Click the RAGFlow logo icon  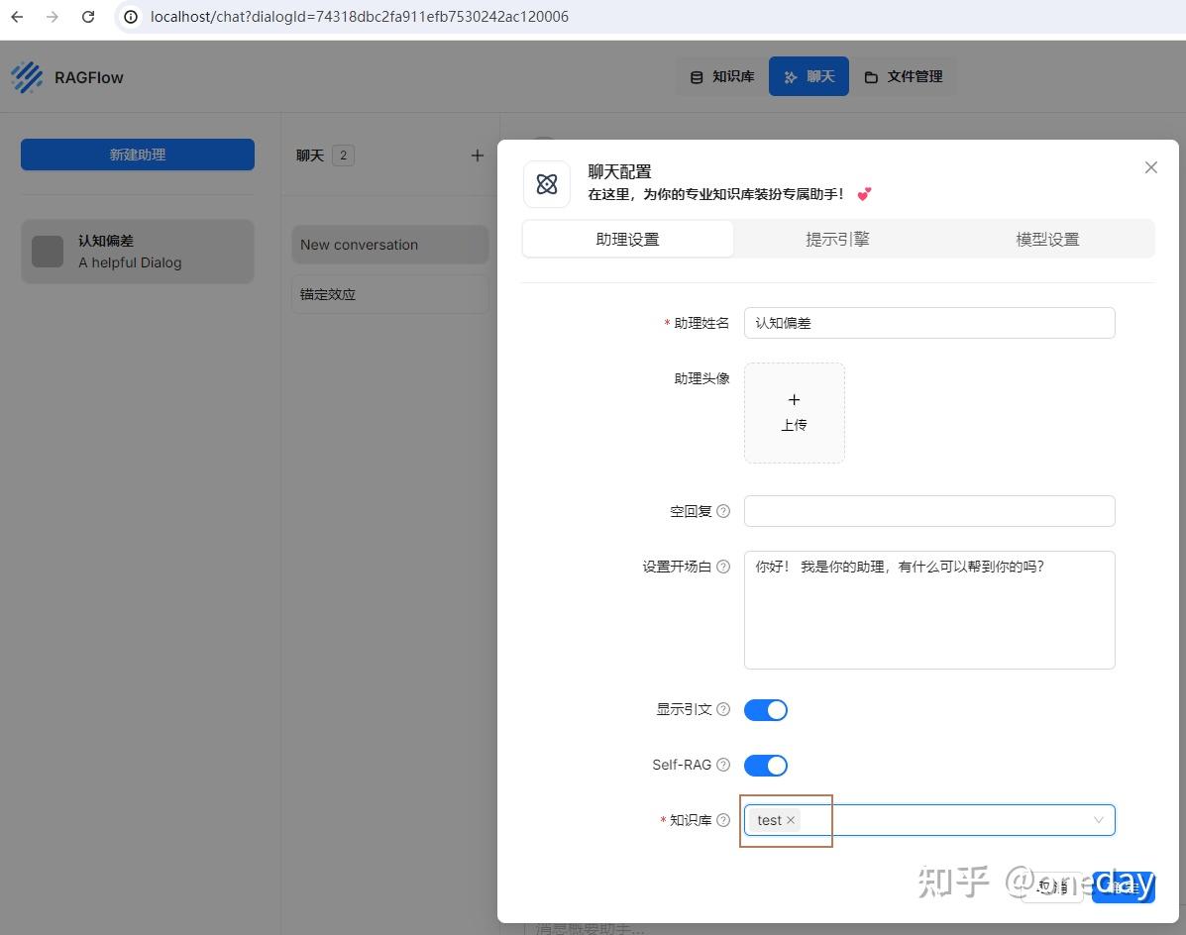click(x=26, y=75)
